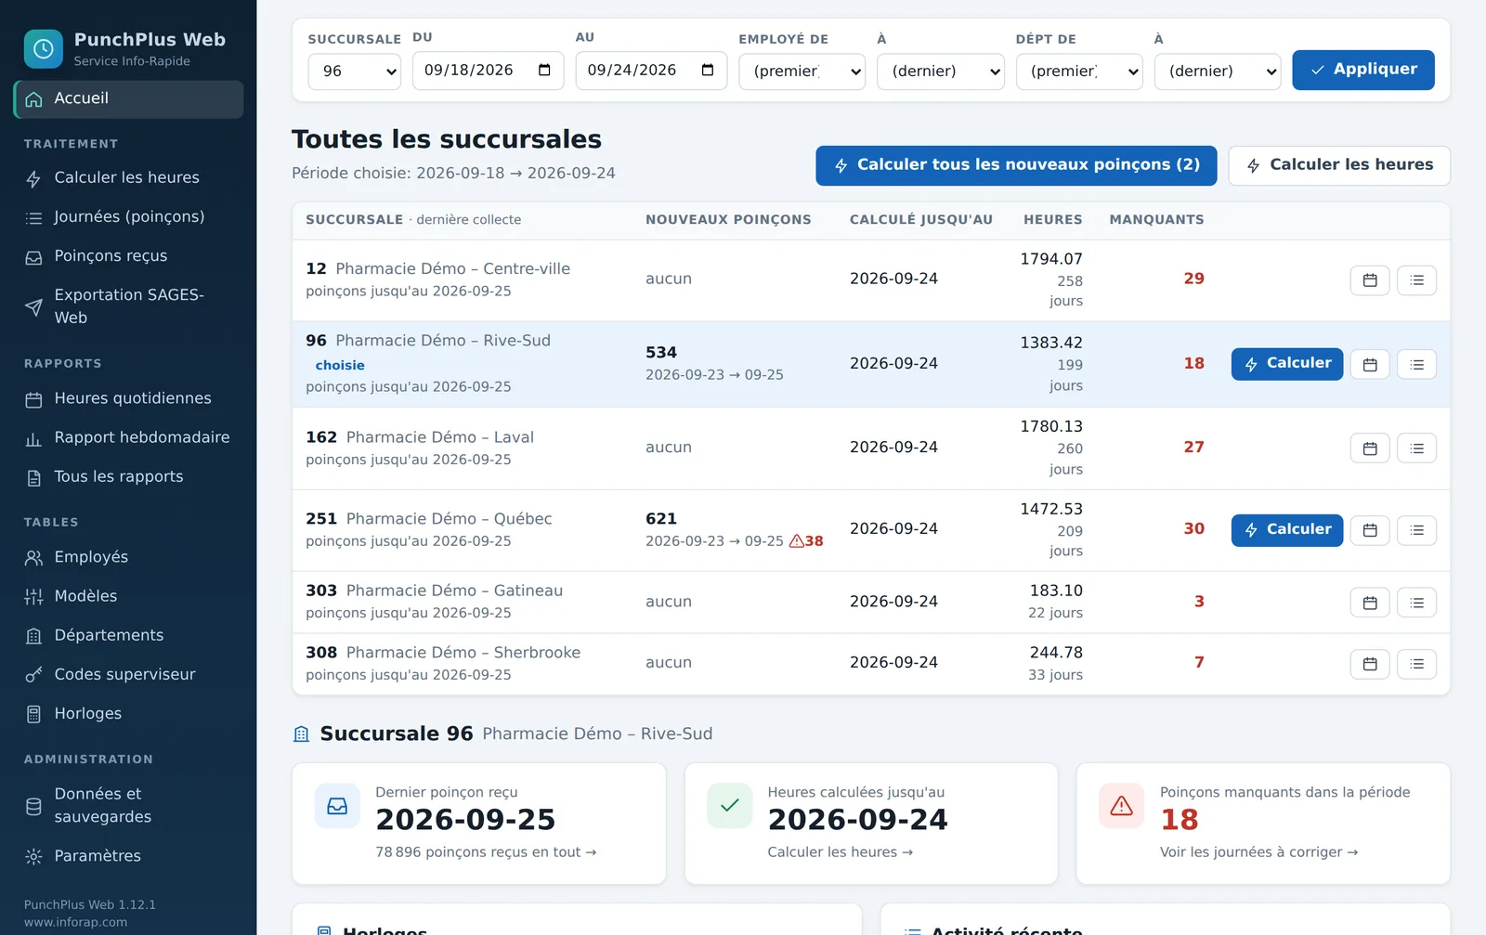The image size is (1486, 935).
Task: Follow 78 896 poinçons reçus en tout link
Action: point(486,852)
